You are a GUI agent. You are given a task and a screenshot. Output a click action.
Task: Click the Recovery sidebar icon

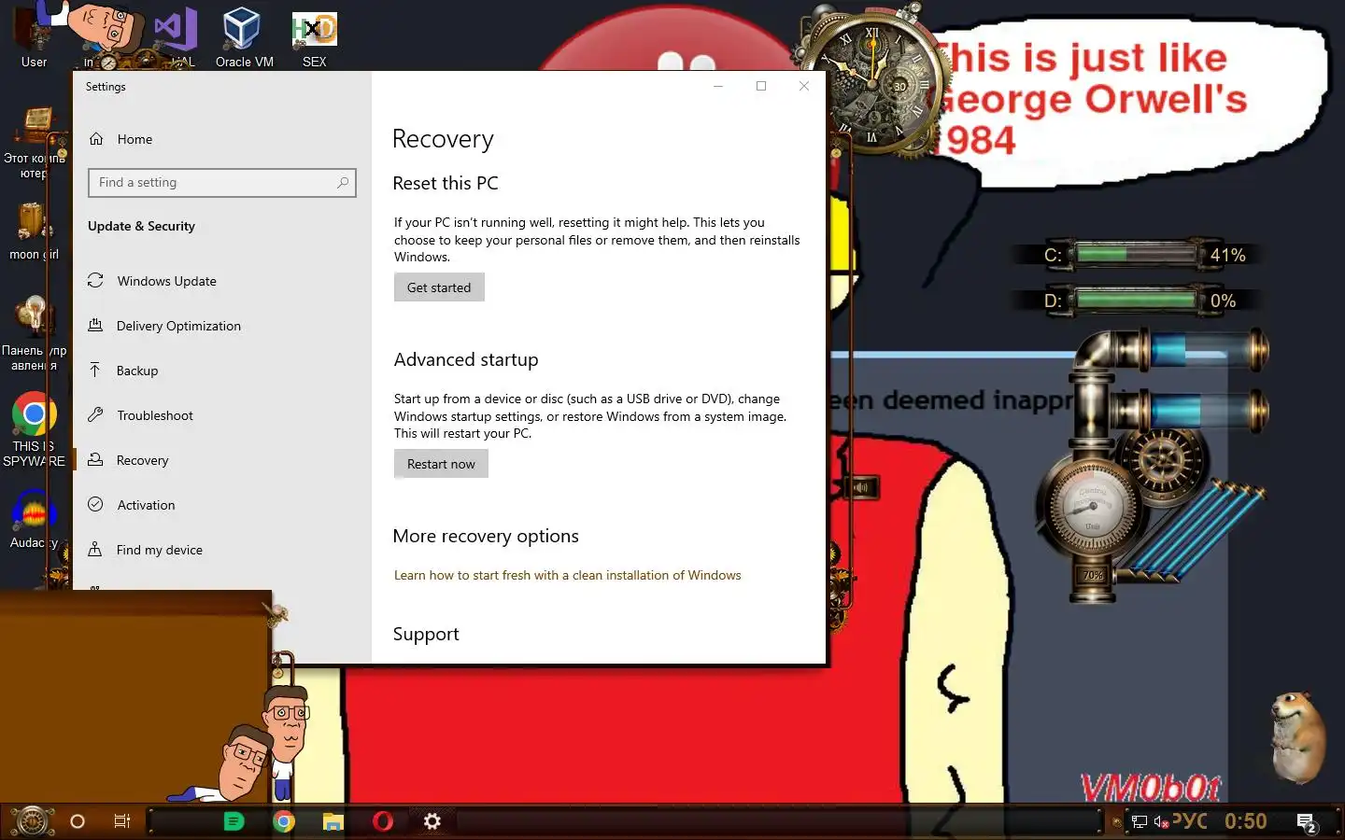(x=95, y=459)
